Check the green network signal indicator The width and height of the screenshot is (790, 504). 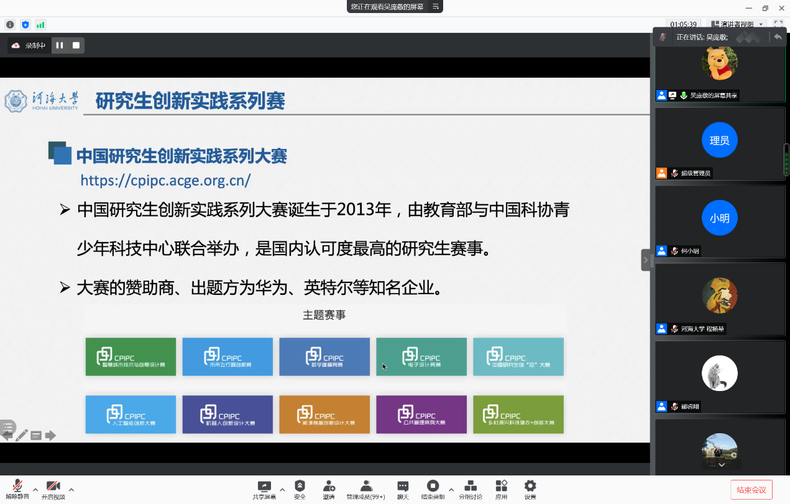click(x=40, y=25)
